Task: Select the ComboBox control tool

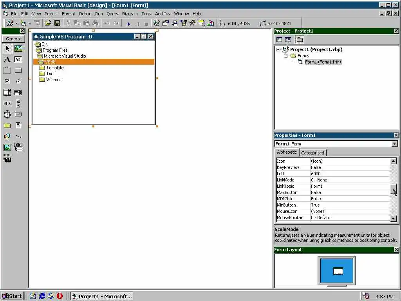Action: 7,92
